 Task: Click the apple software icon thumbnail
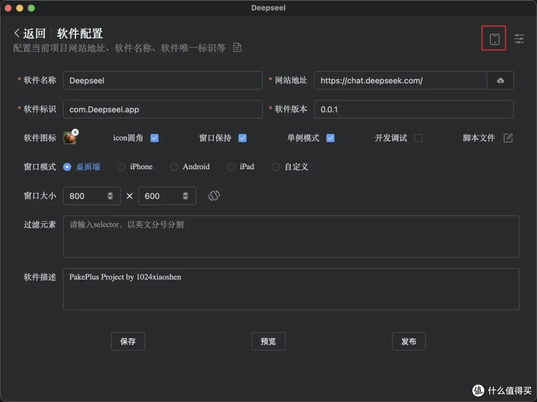[70, 138]
